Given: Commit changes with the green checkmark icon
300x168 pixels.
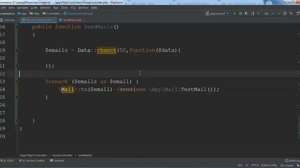Looking at the screenshot, I should 279,14.
